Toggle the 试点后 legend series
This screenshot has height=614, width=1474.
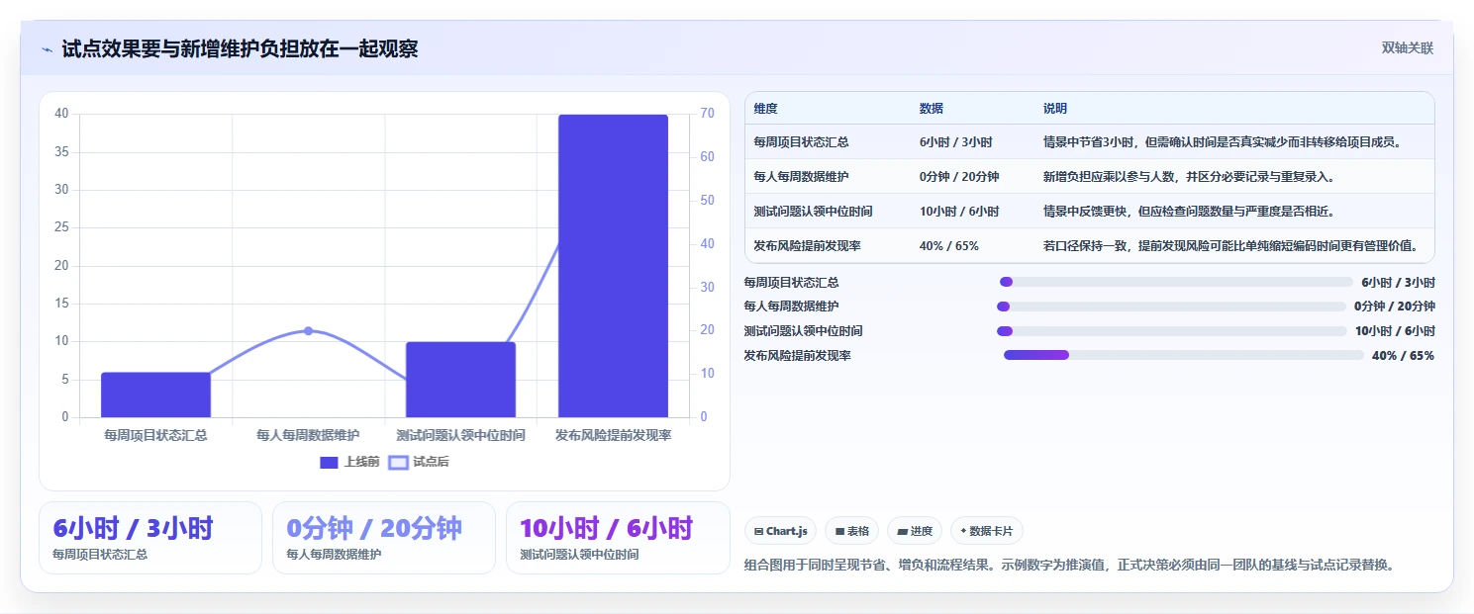point(419,462)
